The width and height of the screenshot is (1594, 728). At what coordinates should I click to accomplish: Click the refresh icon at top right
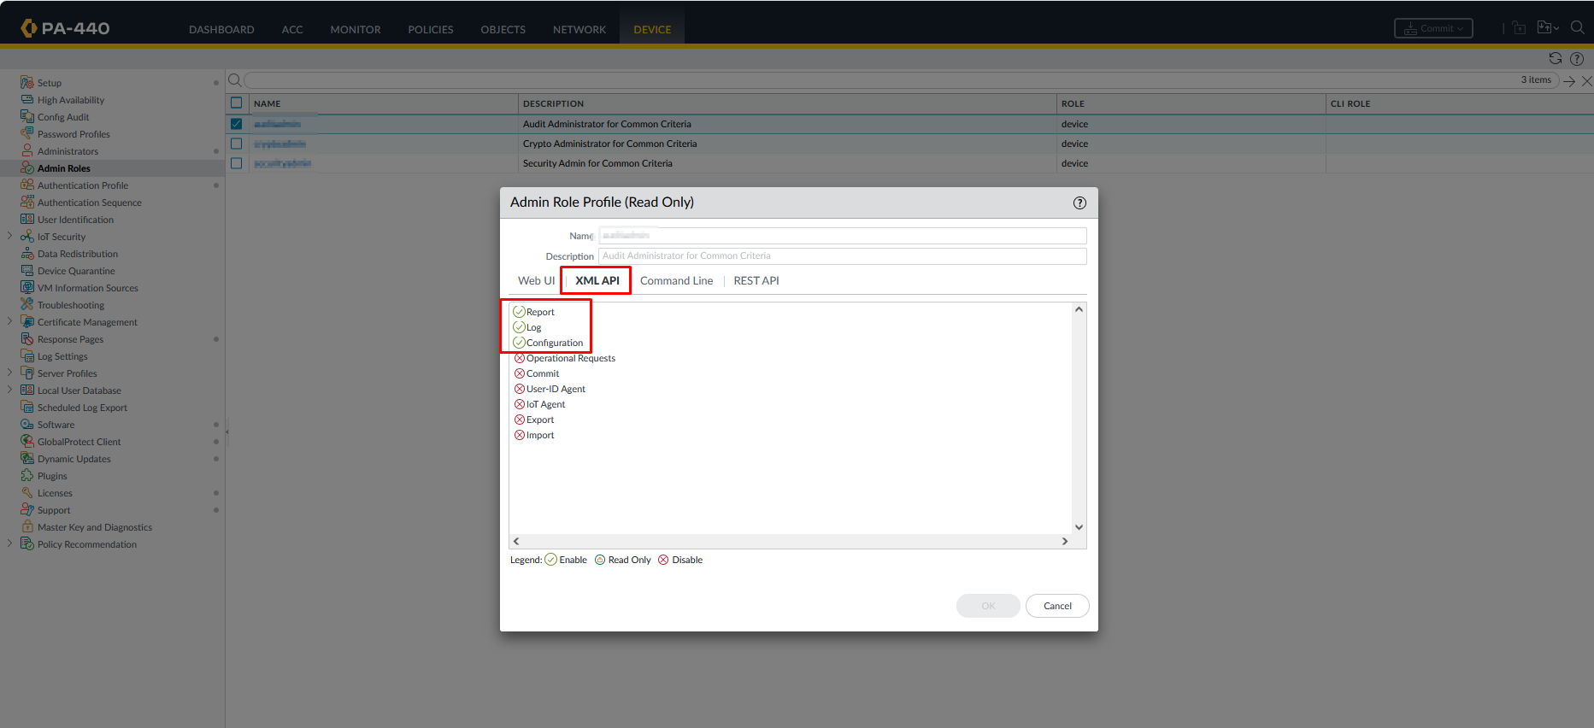click(1556, 59)
